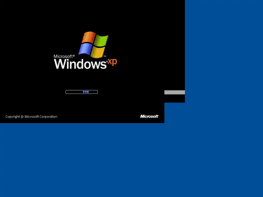
Task: Click the Microsoft logo at bottom right
Action: [149, 116]
